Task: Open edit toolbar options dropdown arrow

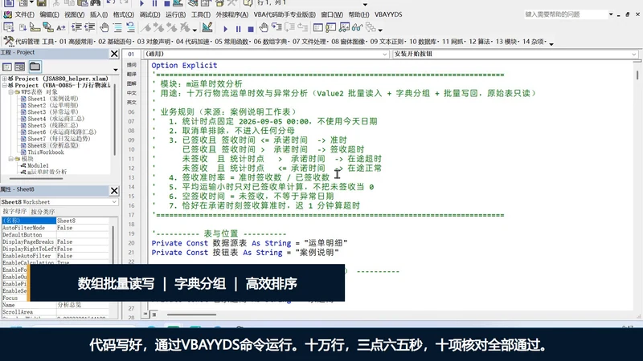Action: pos(195,30)
